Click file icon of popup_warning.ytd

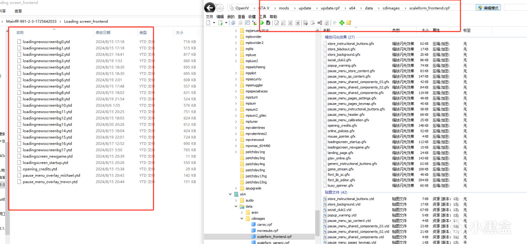[325, 215]
